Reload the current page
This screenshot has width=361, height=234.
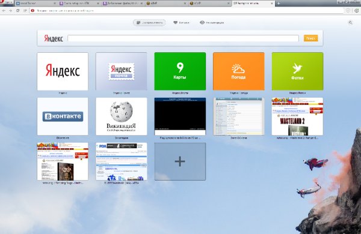pos(17,11)
